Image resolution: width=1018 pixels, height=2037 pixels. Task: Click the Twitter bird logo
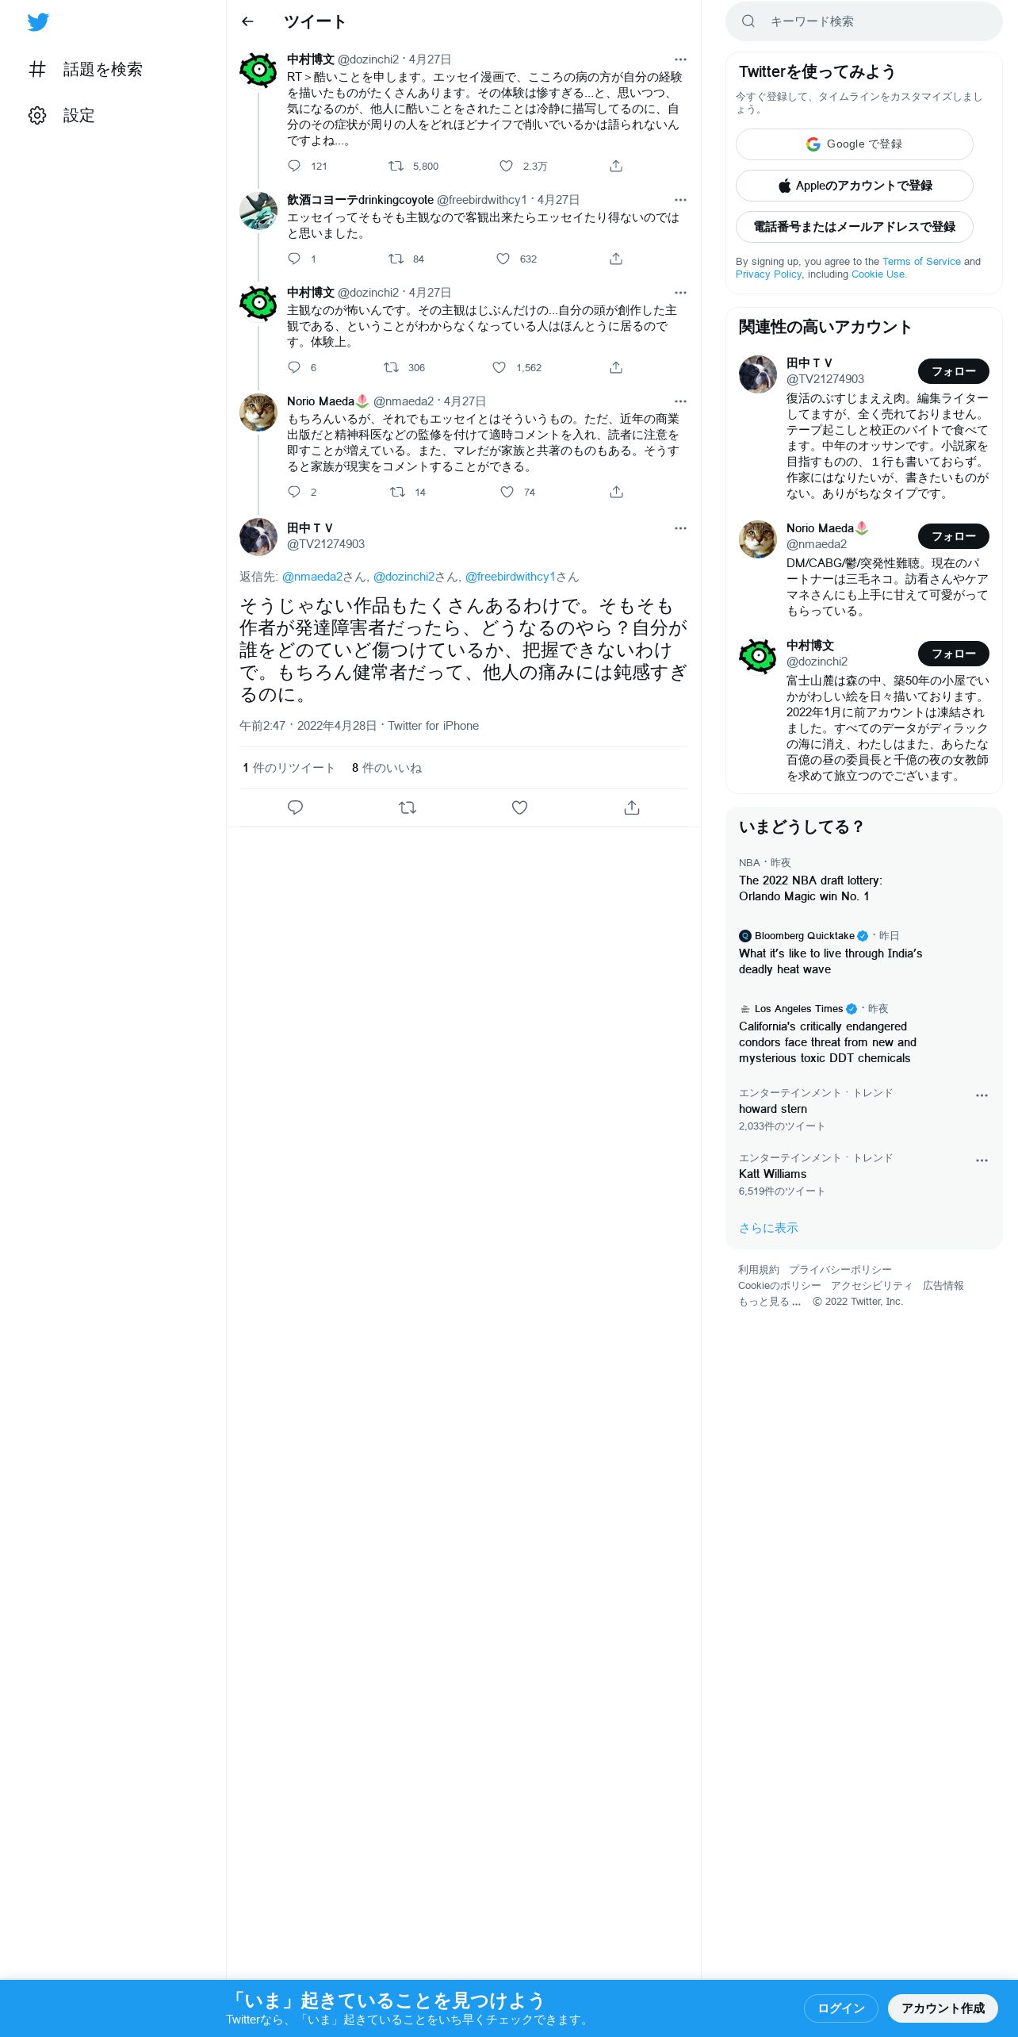tap(38, 22)
